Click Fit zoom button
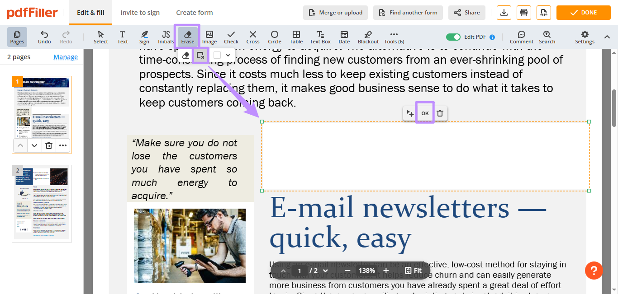 (x=414, y=271)
